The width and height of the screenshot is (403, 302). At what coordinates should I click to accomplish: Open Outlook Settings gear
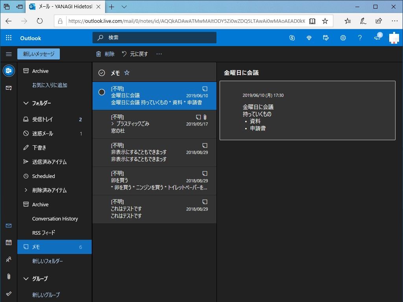point(343,37)
